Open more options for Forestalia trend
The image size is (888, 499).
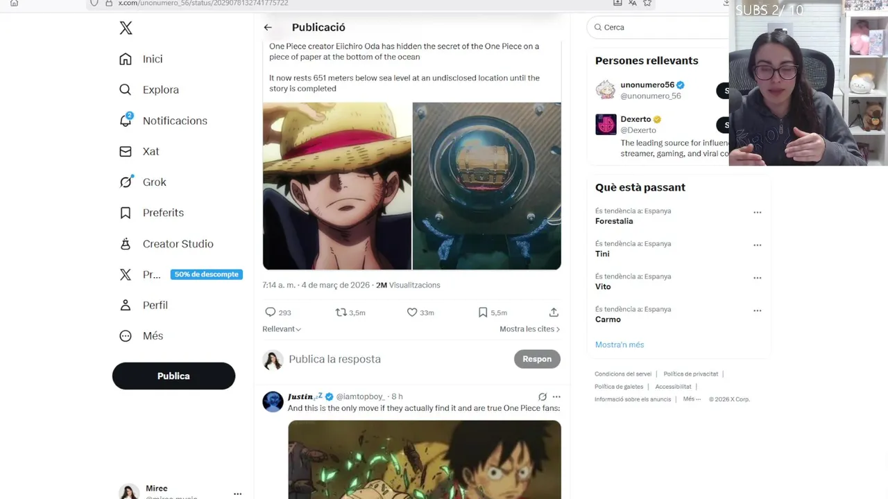point(758,213)
